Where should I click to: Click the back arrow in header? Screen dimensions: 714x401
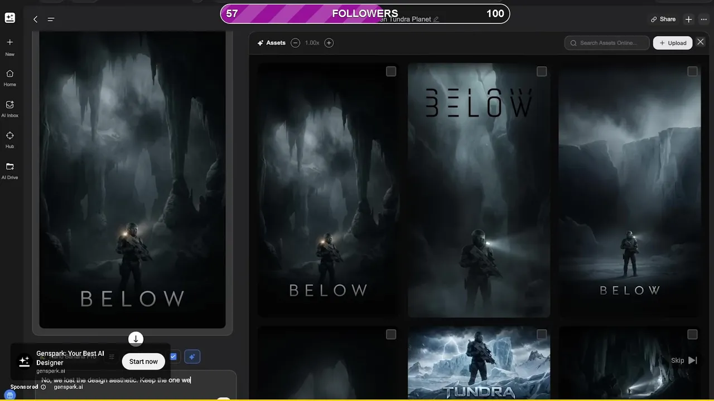point(35,19)
